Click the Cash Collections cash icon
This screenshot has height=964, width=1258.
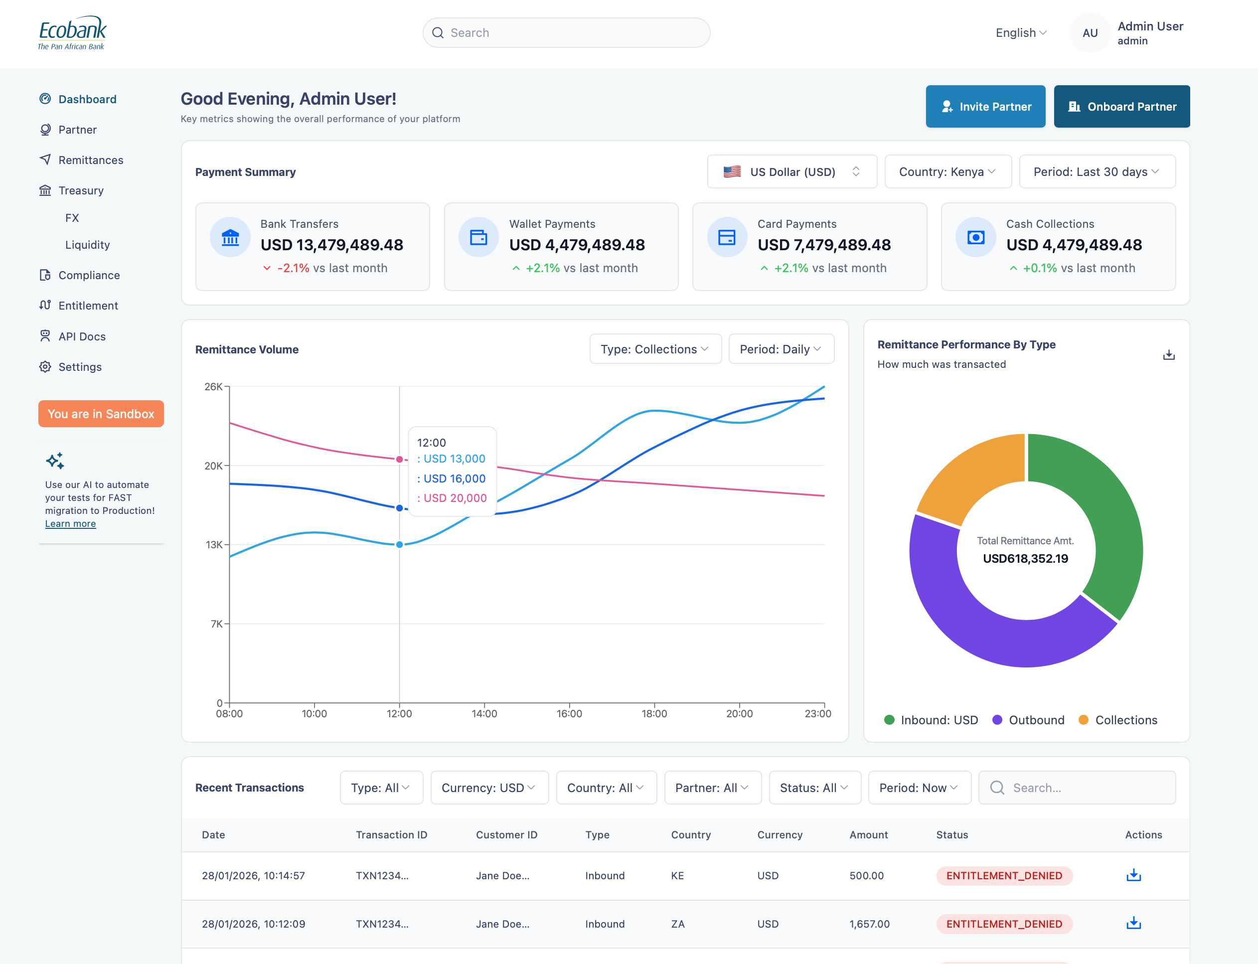click(975, 237)
